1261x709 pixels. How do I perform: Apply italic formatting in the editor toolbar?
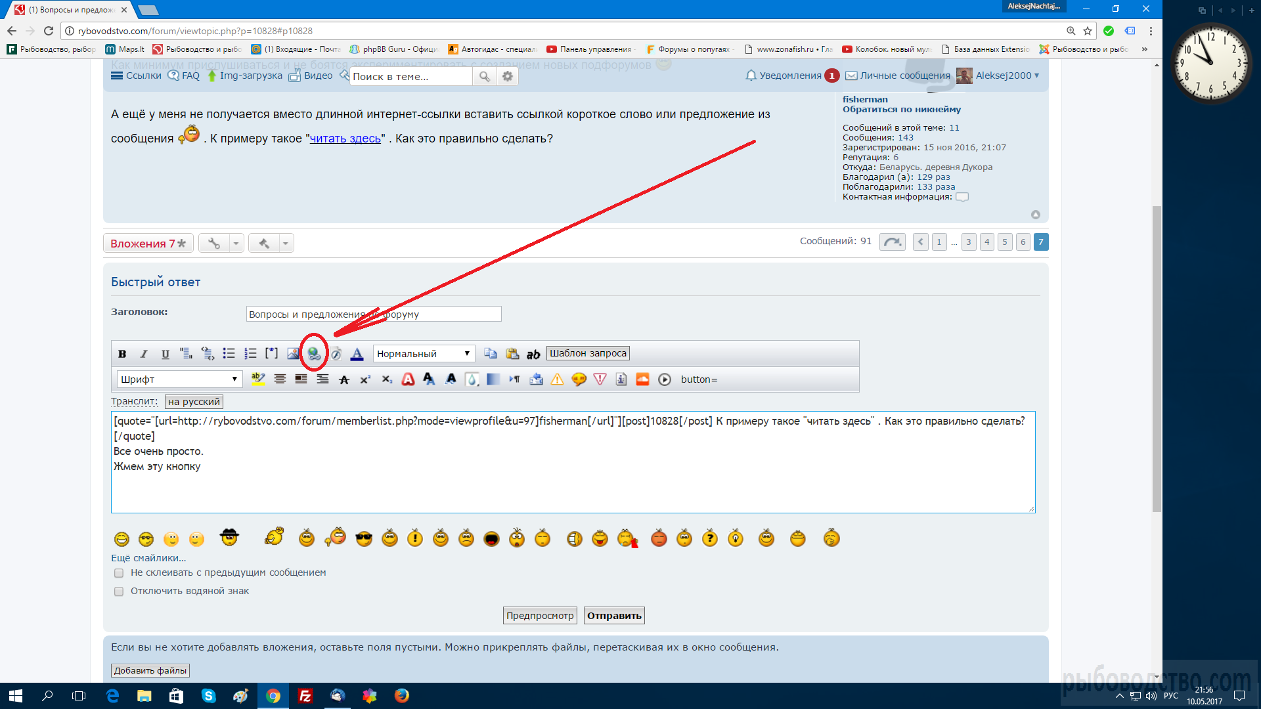pos(144,354)
